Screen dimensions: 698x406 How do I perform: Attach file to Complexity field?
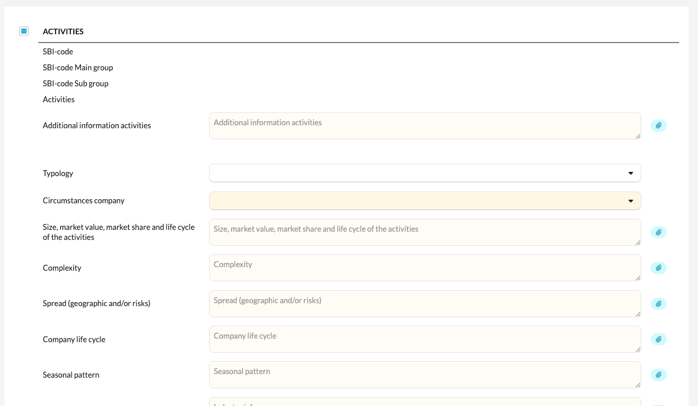[x=658, y=268]
